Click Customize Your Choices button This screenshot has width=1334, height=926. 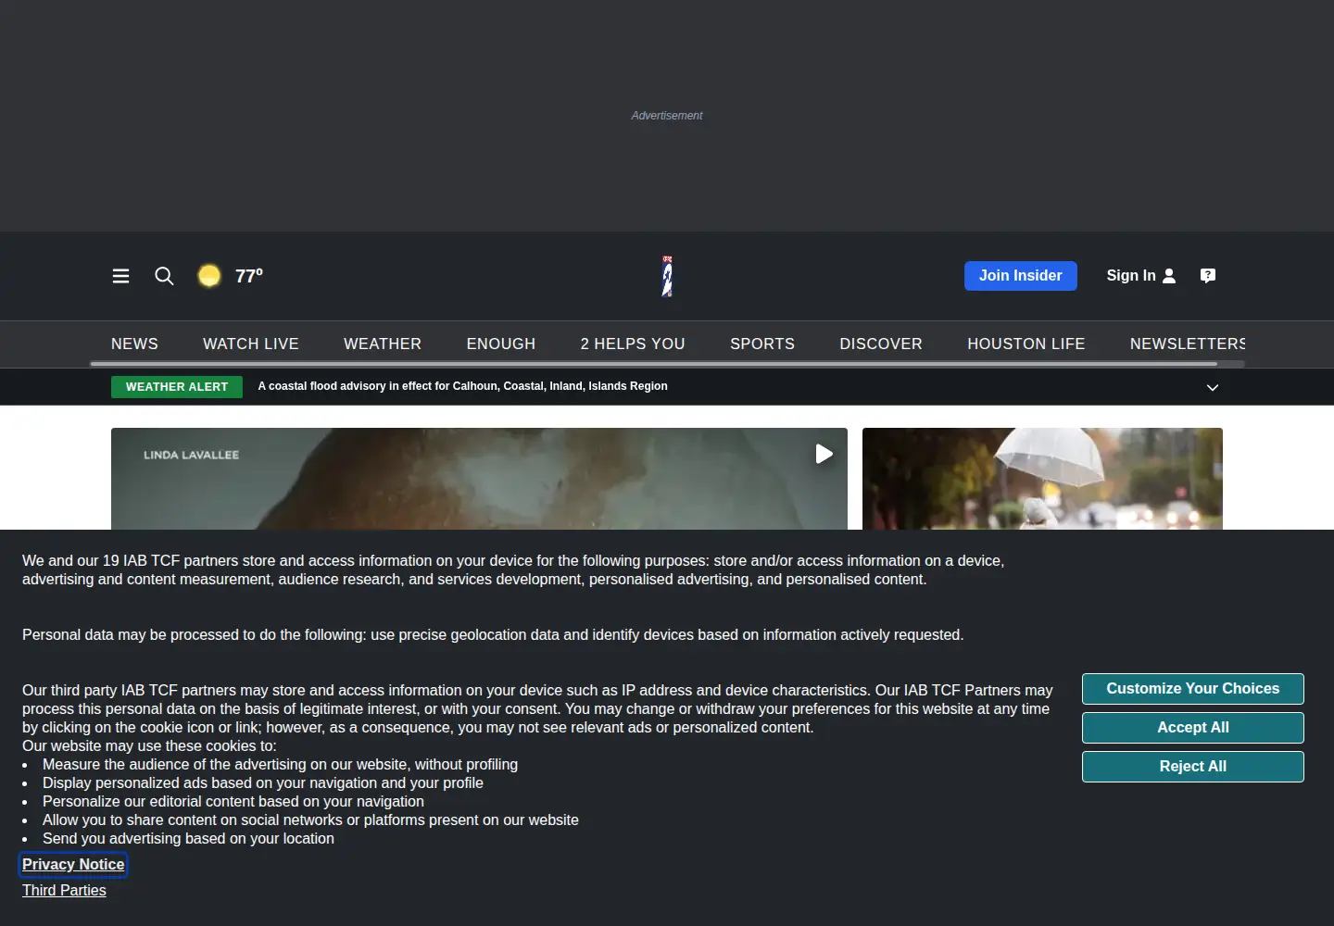point(1193,689)
